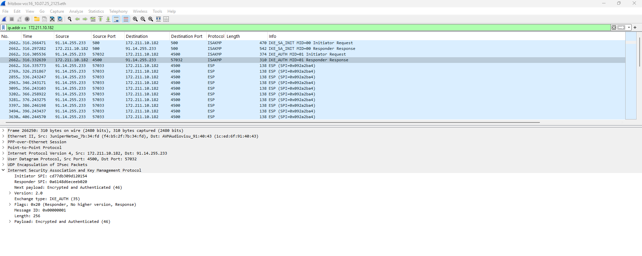This screenshot has width=642, height=256.
Task: Sort by the Info column header
Action: pos(446,36)
